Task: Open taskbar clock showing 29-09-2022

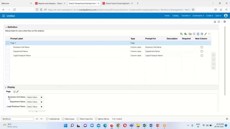Action: click(219, 125)
